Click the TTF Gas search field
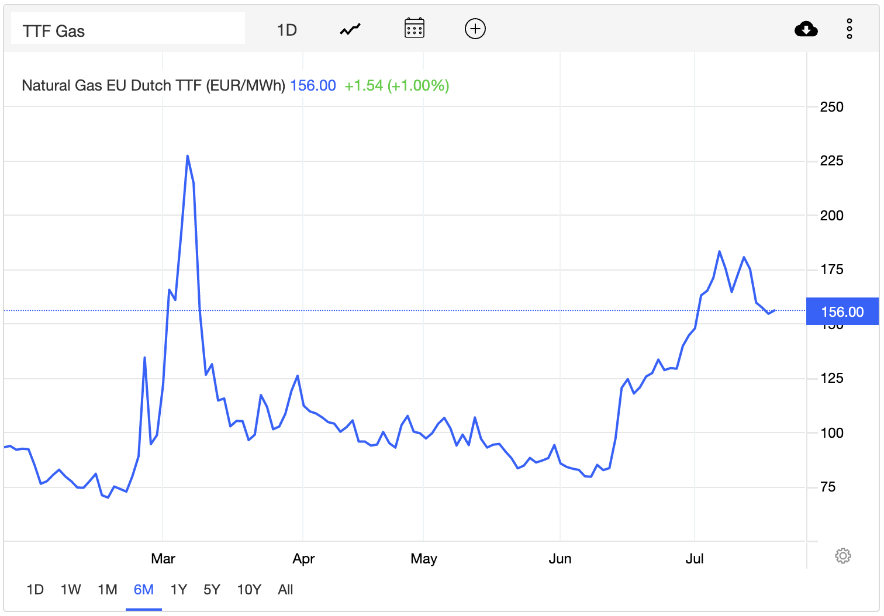Image resolution: width=884 pixels, height=616 pixels. coord(127,30)
